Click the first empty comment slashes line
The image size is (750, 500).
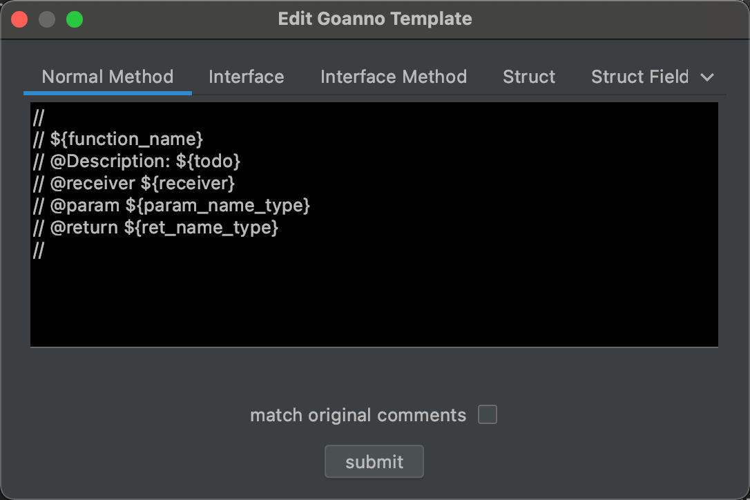(39, 117)
